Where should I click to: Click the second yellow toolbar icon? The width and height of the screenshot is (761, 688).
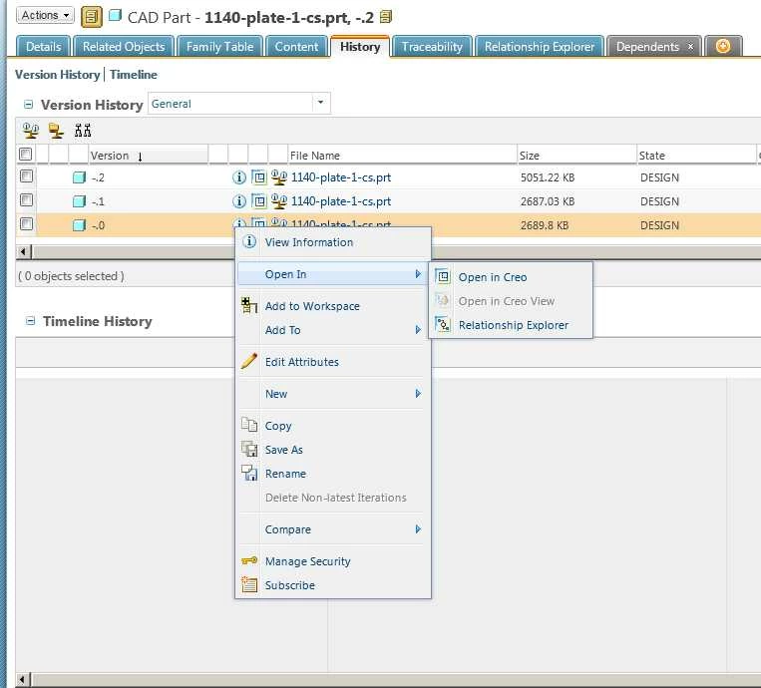[x=56, y=130]
